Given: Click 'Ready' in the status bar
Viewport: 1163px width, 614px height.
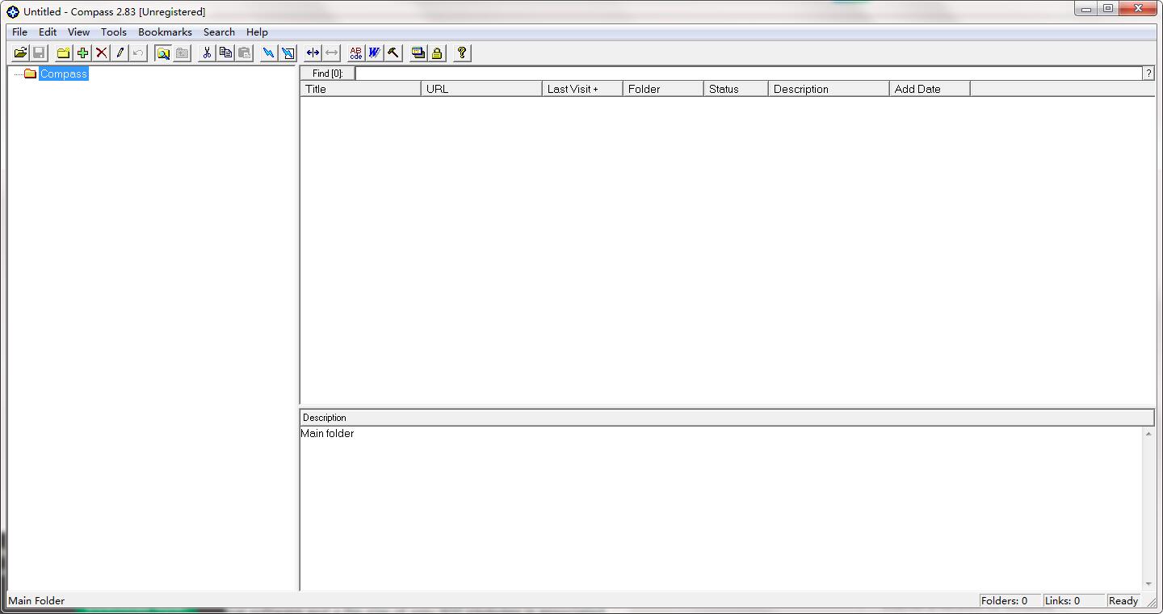Looking at the screenshot, I should (x=1123, y=601).
